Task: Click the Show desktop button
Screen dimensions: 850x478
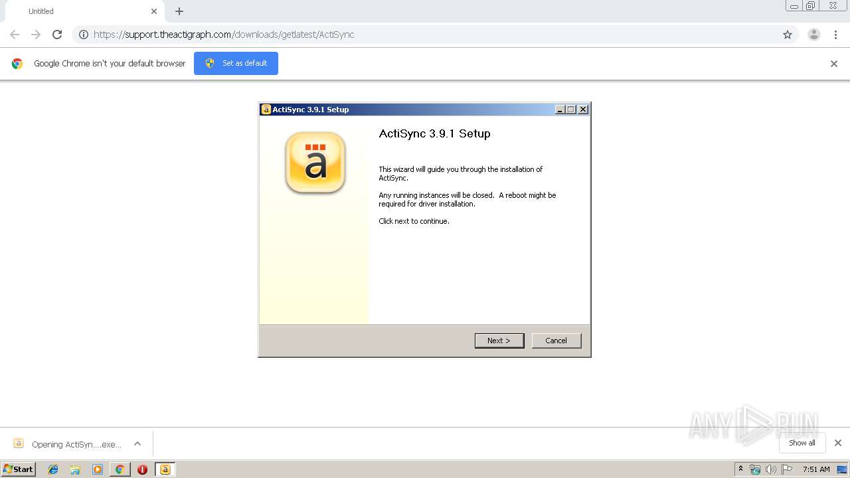Action: pos(843,469)
